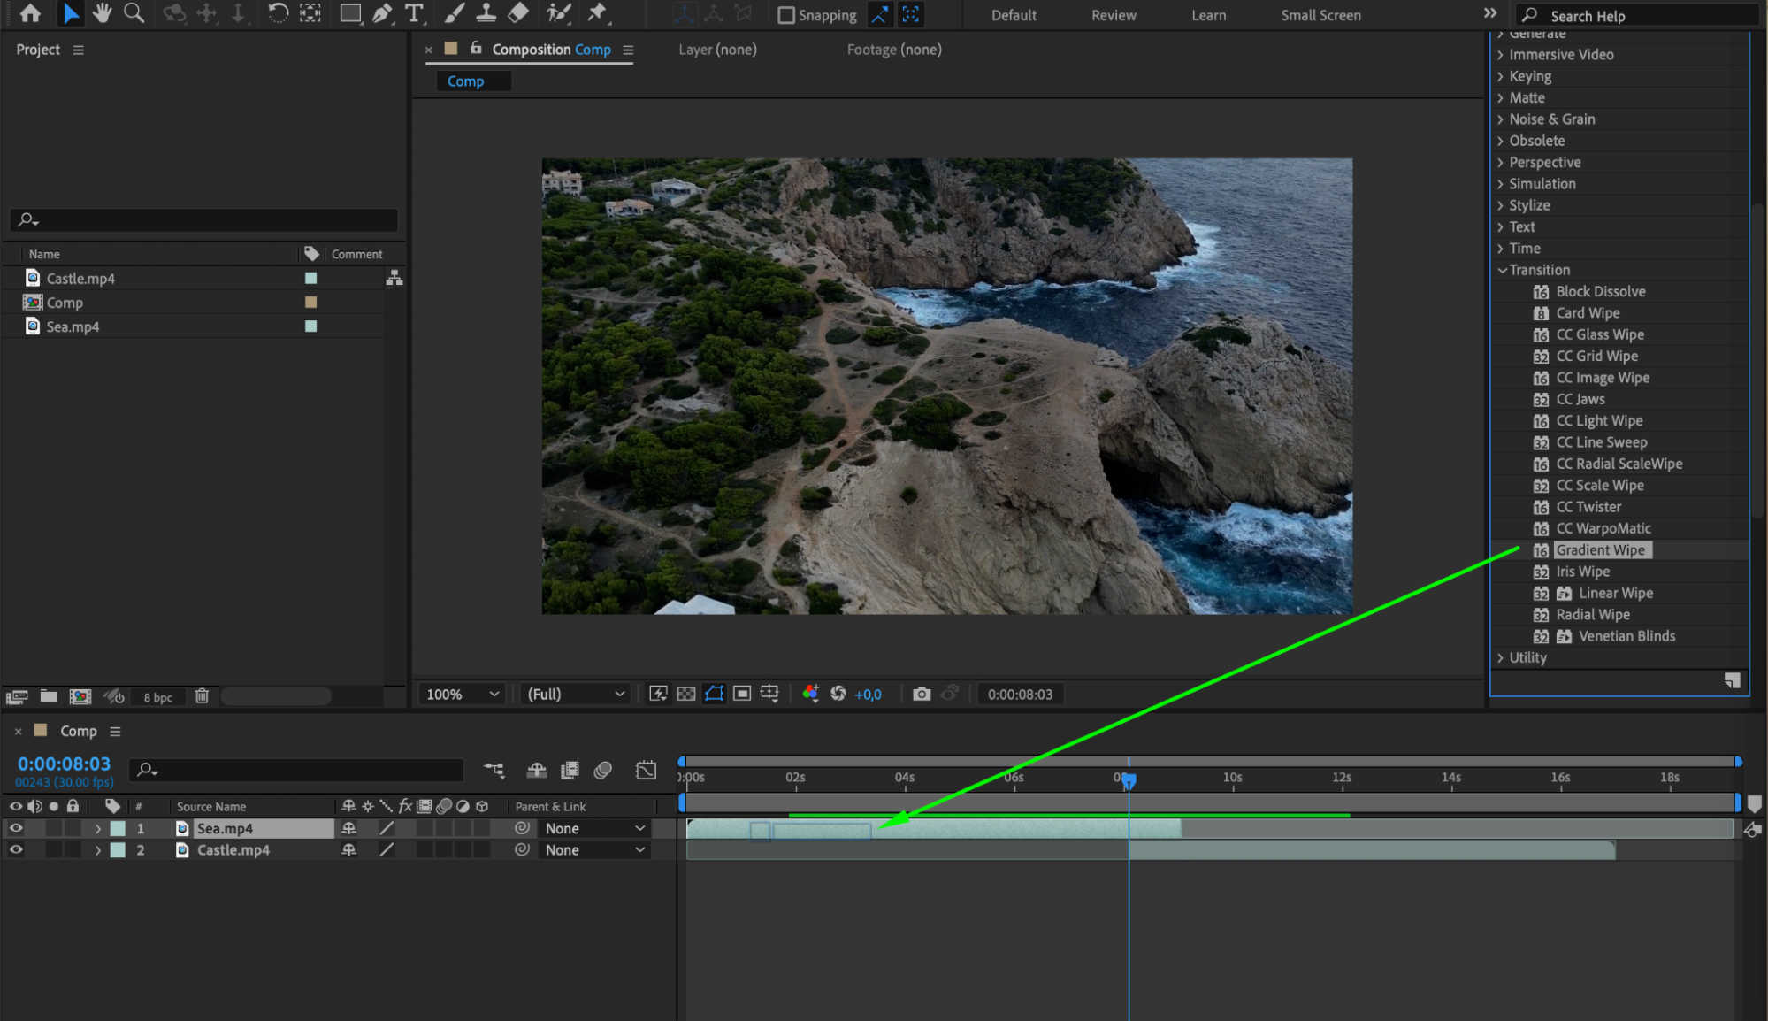The image size is (1768, 1021).
Task: Select Radial Wipe effect in list
Action: pyautogui.click(x=1592, y=614)
